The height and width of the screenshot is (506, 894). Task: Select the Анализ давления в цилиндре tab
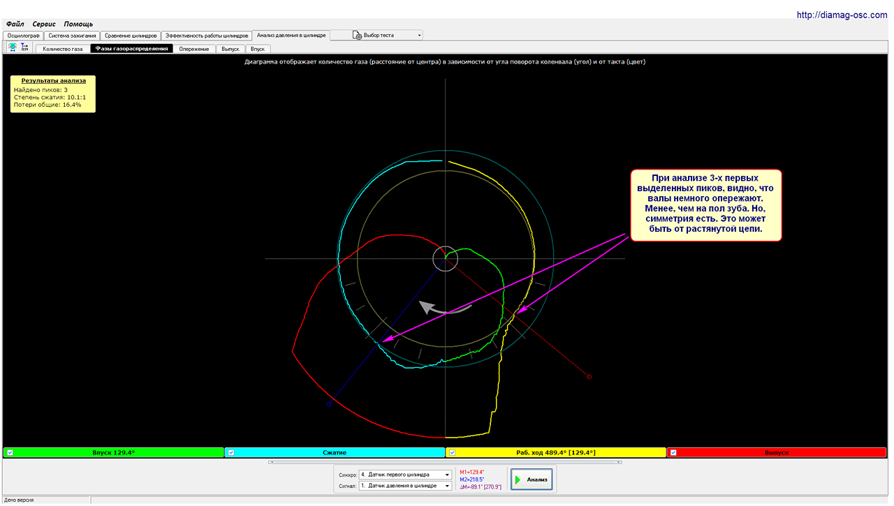(x=291, y=34)
